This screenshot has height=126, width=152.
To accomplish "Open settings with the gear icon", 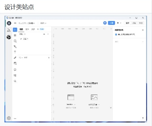I will click(9, 118).
